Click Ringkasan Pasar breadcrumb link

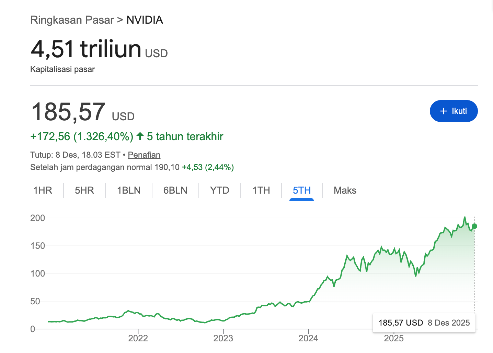(72, 20)
